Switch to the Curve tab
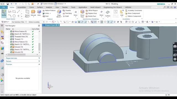Image resolution: width=177 pixels, height=99 pixels. [x=32, y=7]
